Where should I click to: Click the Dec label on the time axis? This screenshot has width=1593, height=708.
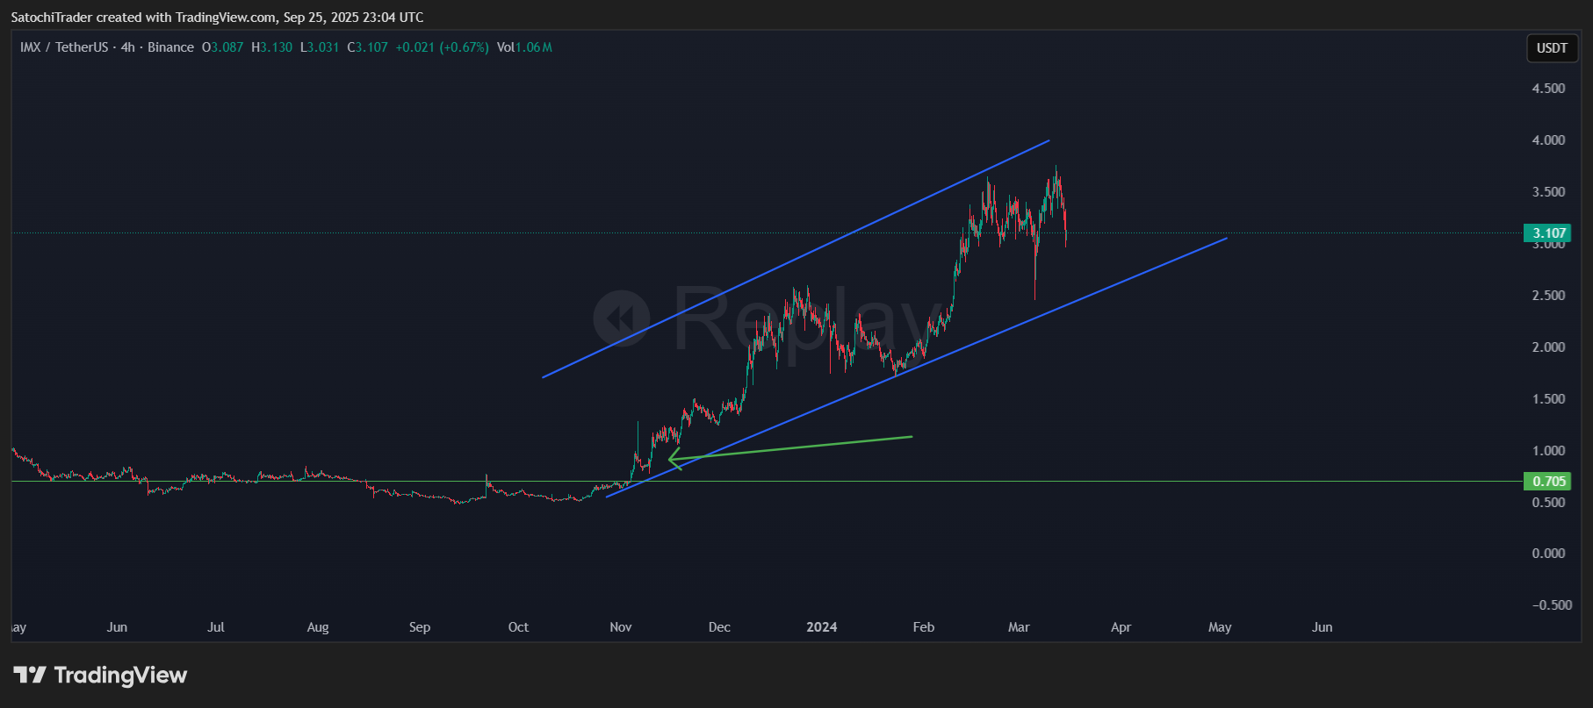[x=719, y=627]
